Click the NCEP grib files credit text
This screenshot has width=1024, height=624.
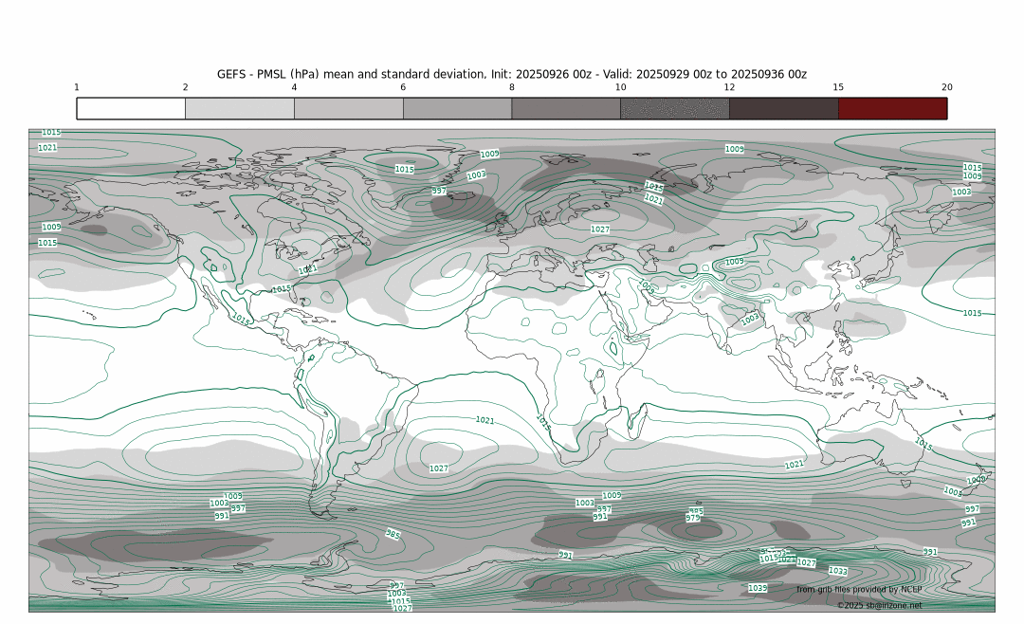(x=858, y=589)
